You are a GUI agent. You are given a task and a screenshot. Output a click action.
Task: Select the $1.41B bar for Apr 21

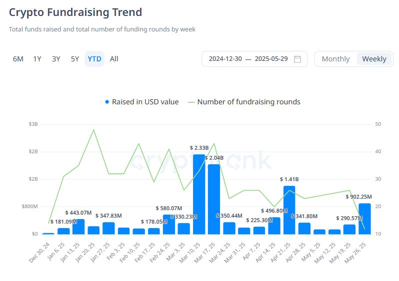(289, 210)
